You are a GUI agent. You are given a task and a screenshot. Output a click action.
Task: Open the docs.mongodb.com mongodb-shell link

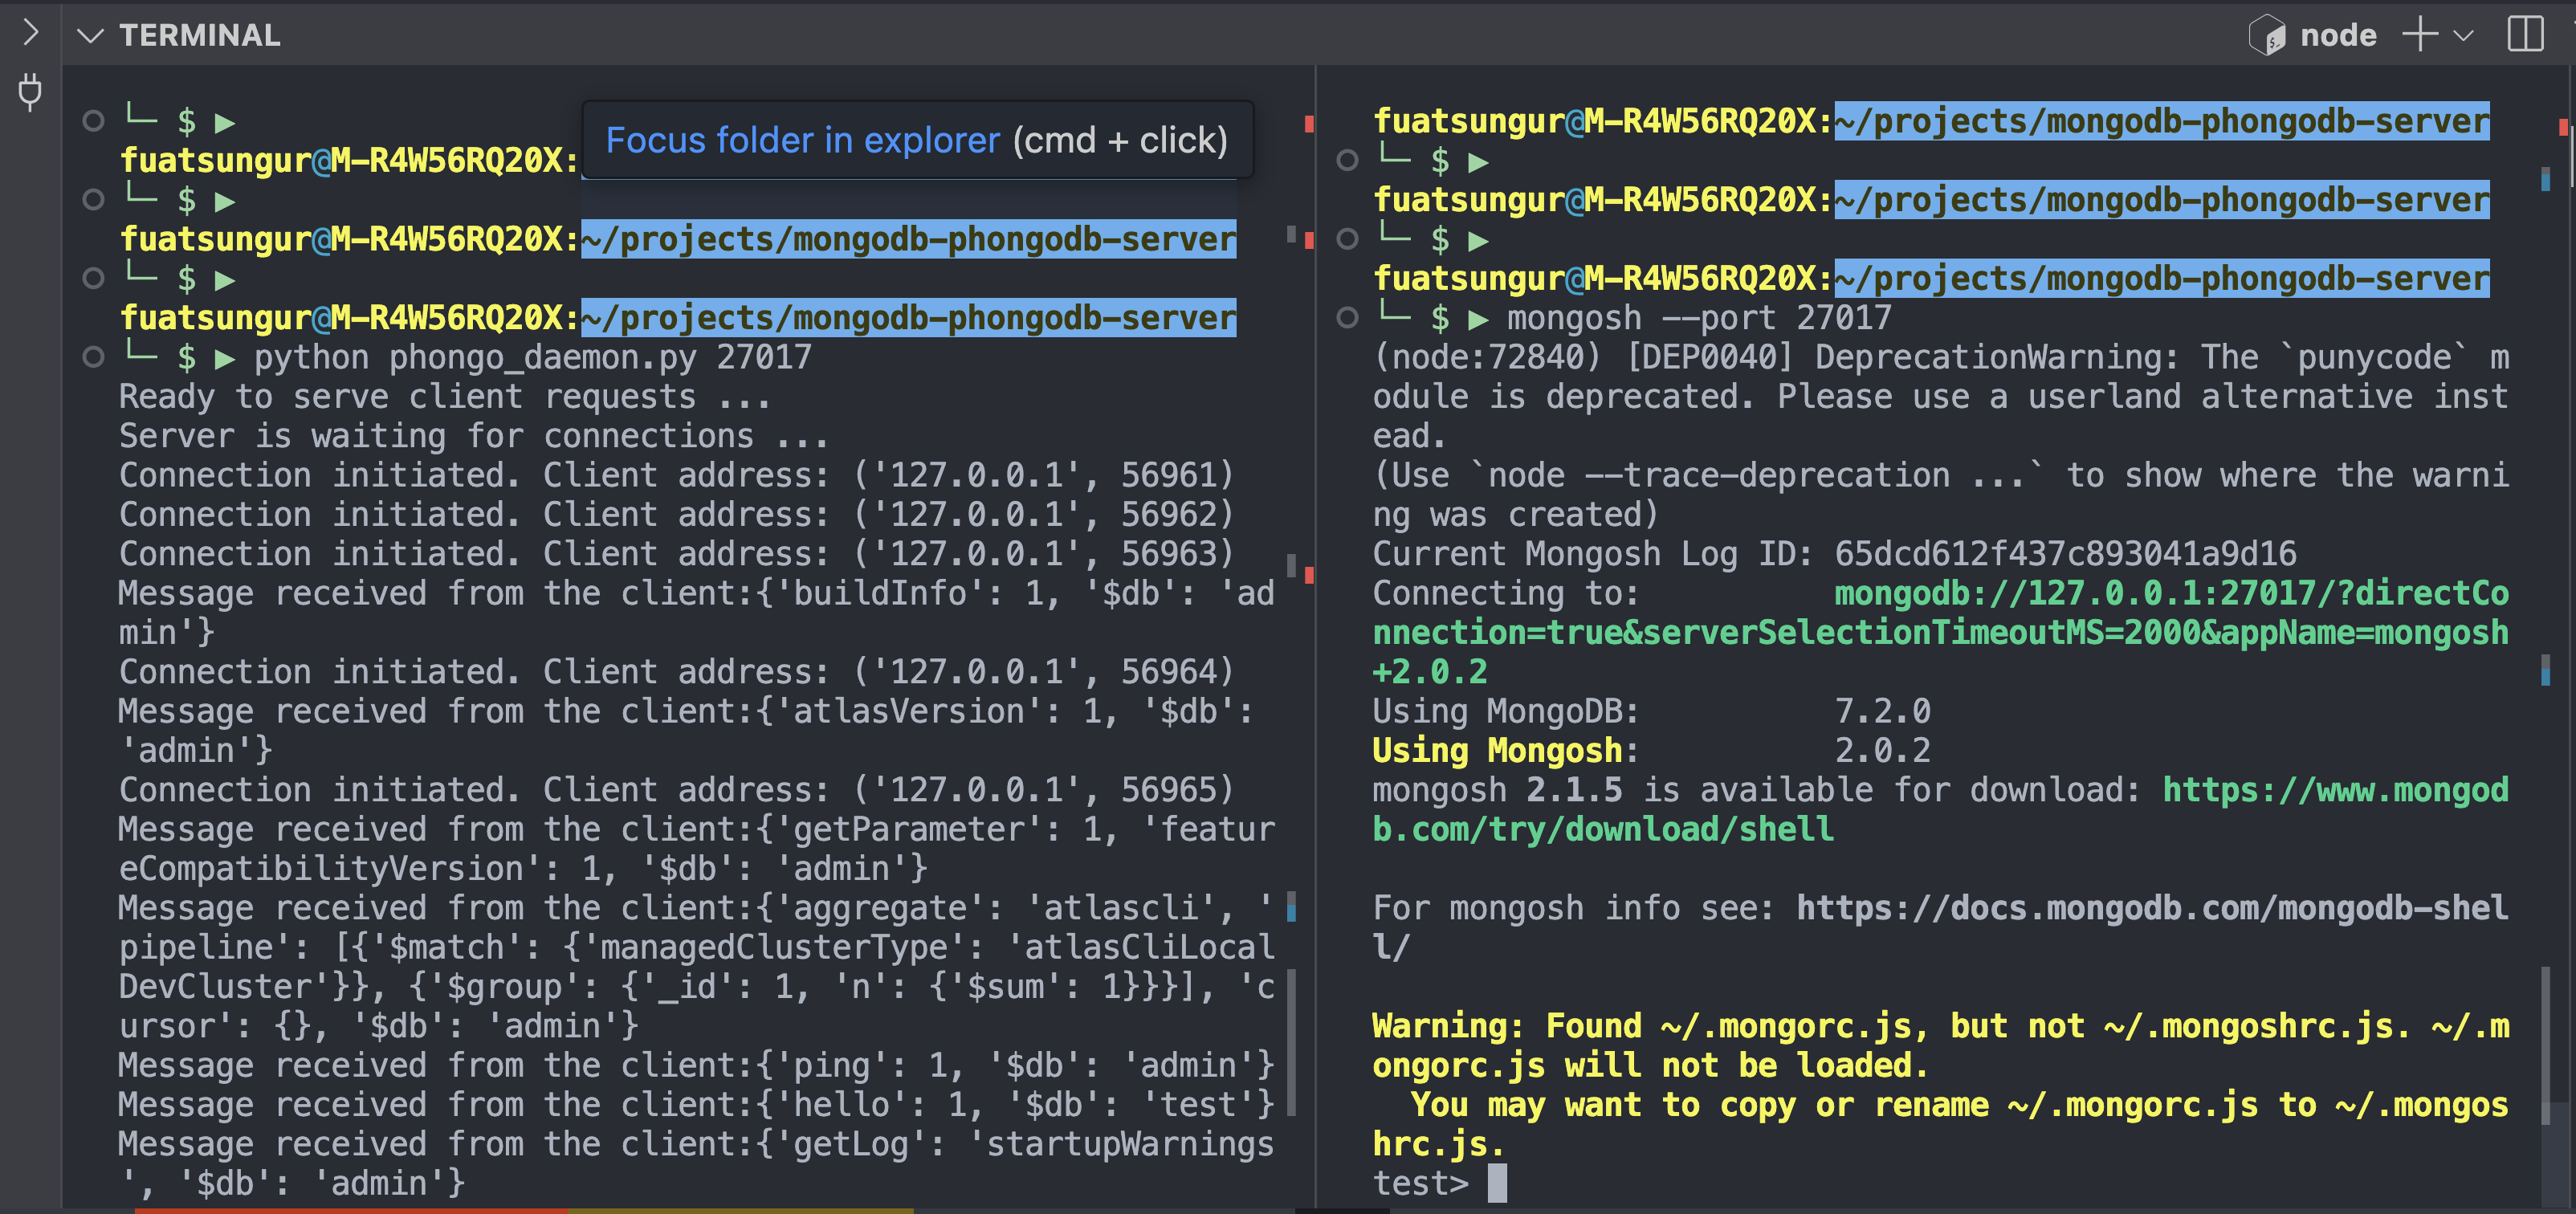[x=2150, y=908]
